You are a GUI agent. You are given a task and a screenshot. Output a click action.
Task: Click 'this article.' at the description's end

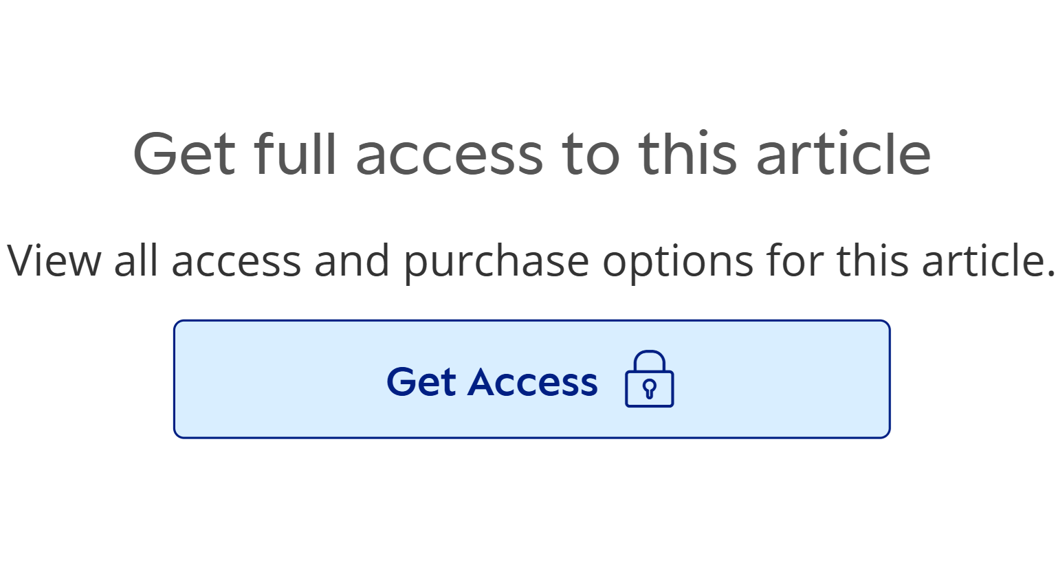tap(945, 261)
